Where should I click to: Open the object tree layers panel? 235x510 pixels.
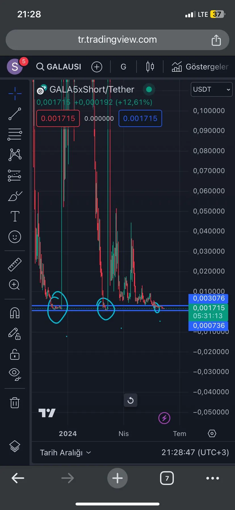pyautogui.click(x=15, y=446)
